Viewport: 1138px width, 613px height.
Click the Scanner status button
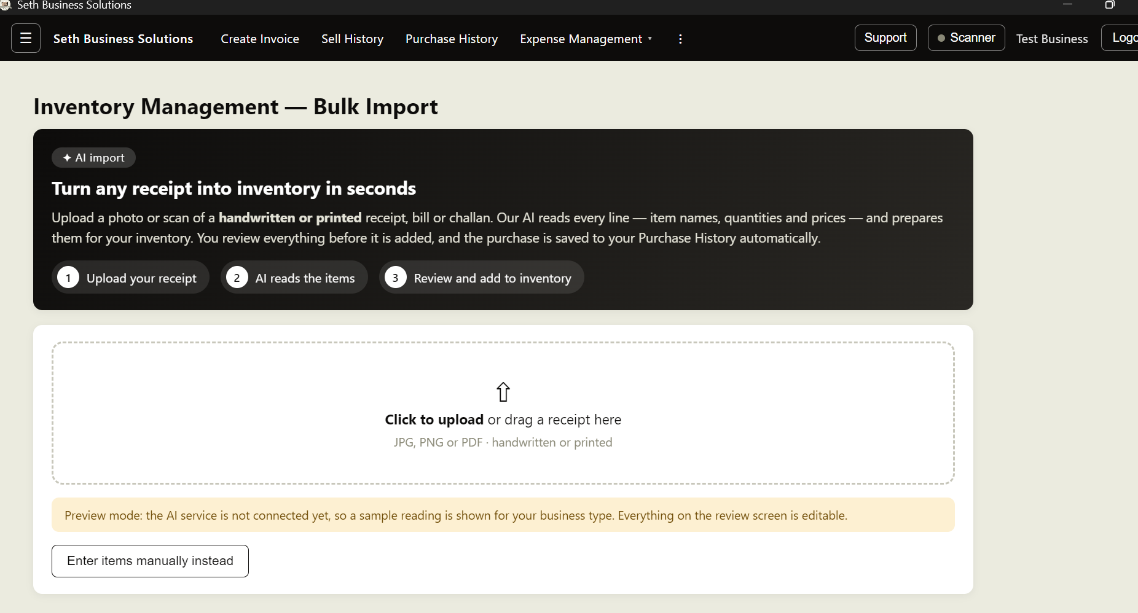pos(966,37)
